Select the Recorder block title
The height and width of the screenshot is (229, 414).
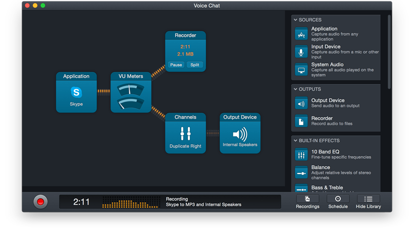coord(185,35)
